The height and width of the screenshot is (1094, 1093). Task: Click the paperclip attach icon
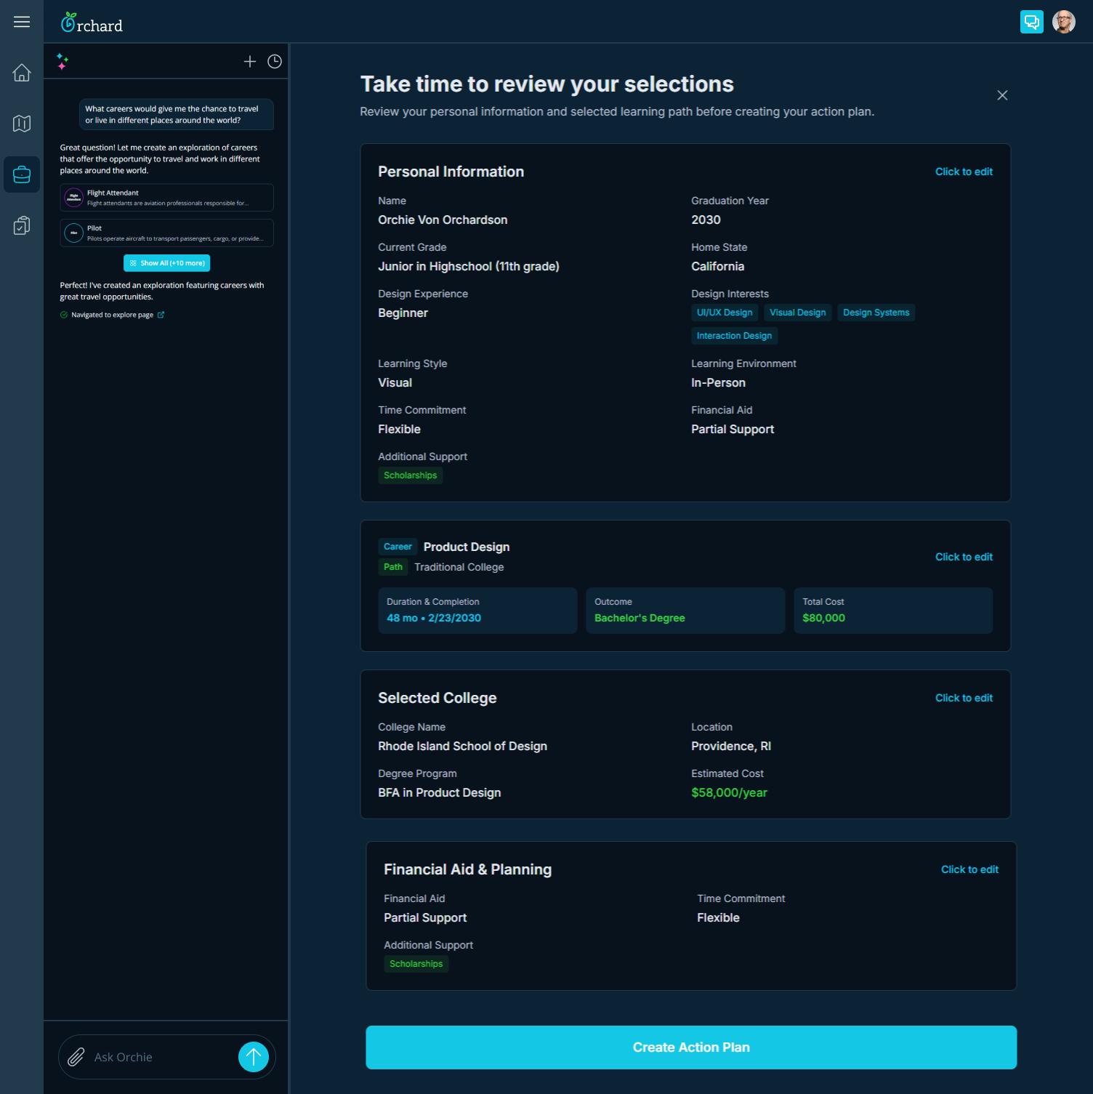pos(76,1057)
